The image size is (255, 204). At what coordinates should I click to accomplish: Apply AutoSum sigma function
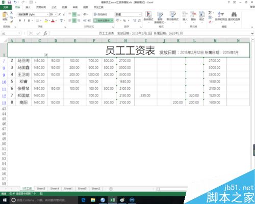click(x=210, y=13)
